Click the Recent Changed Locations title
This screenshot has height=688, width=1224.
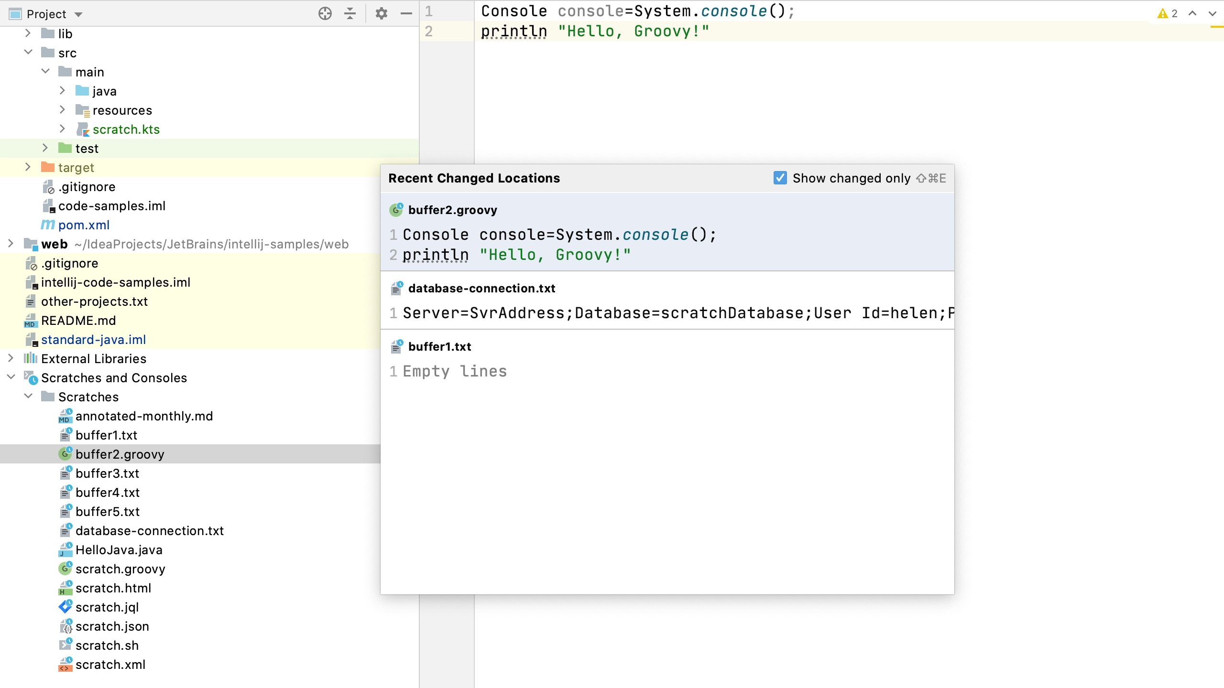(474, 178)
